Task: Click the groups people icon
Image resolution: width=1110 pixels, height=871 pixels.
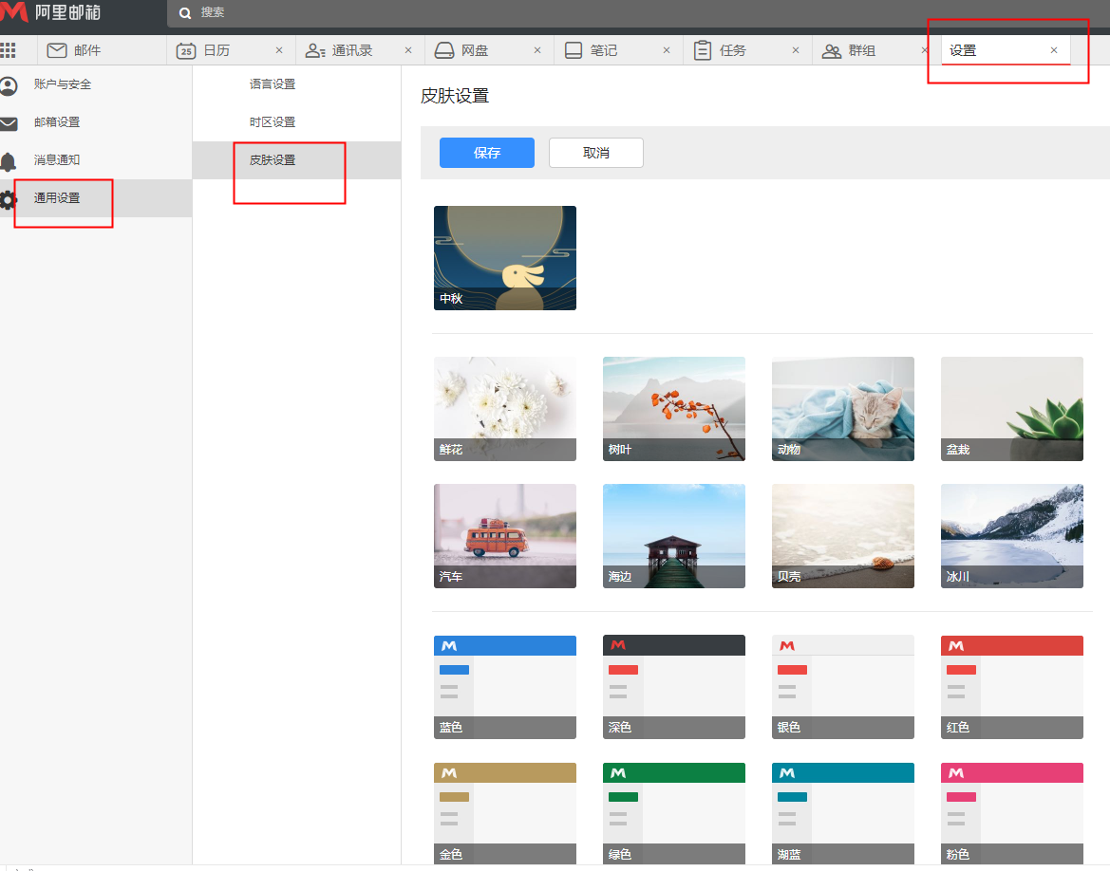Action: tap(832, 50)
